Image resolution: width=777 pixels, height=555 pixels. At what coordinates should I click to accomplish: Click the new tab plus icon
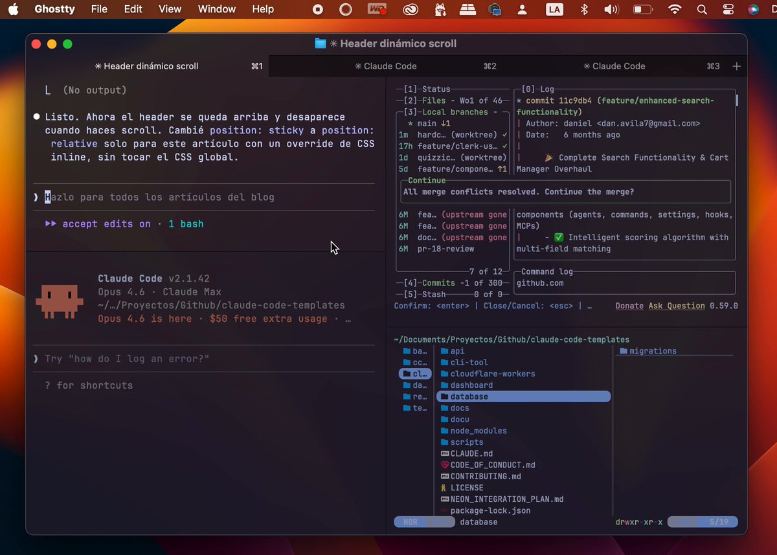(736, 66)
